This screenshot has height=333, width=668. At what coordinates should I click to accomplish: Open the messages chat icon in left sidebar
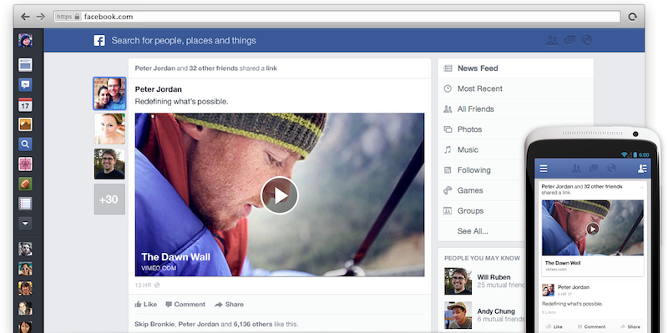point(25,84)
